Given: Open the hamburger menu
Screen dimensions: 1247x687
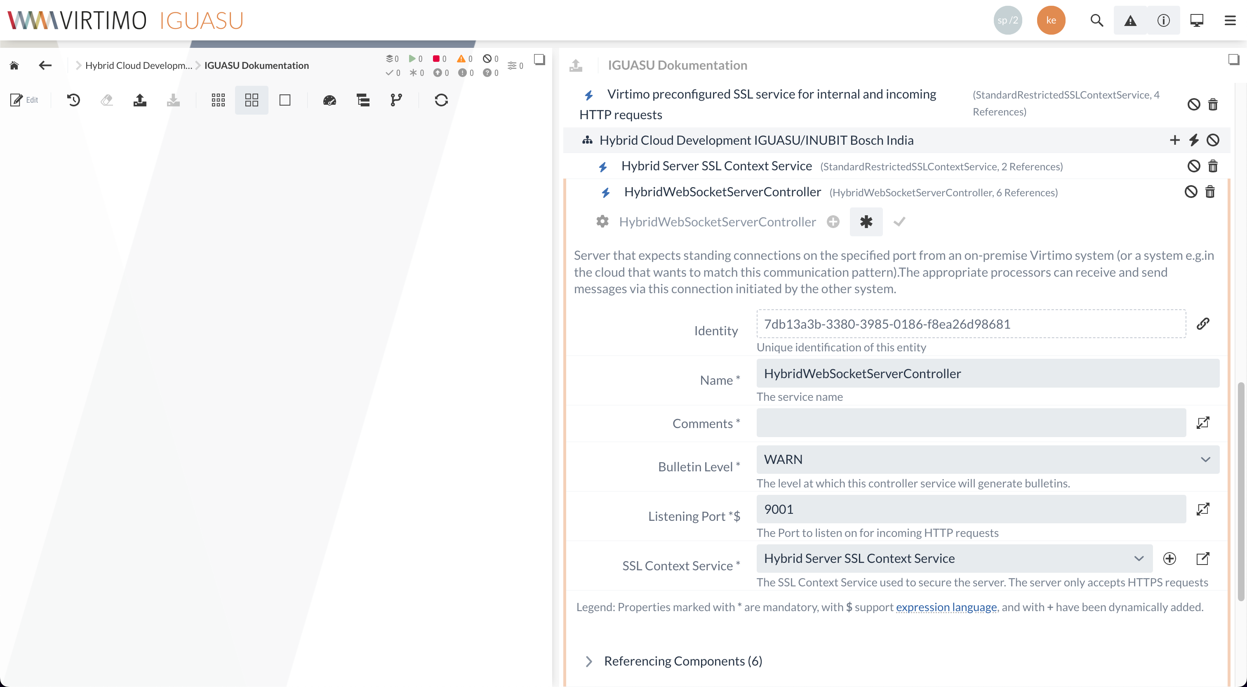Looking at the screenshot, I should [1230, 20].
